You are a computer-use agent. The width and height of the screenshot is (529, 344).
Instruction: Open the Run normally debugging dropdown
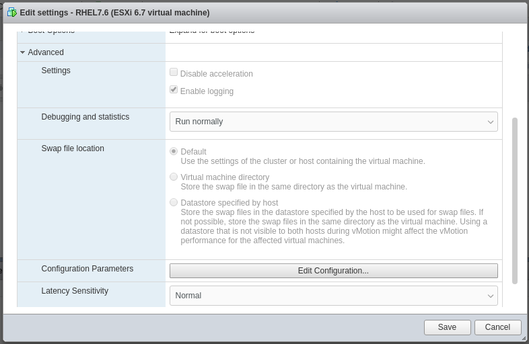click(x=333, y=122)
